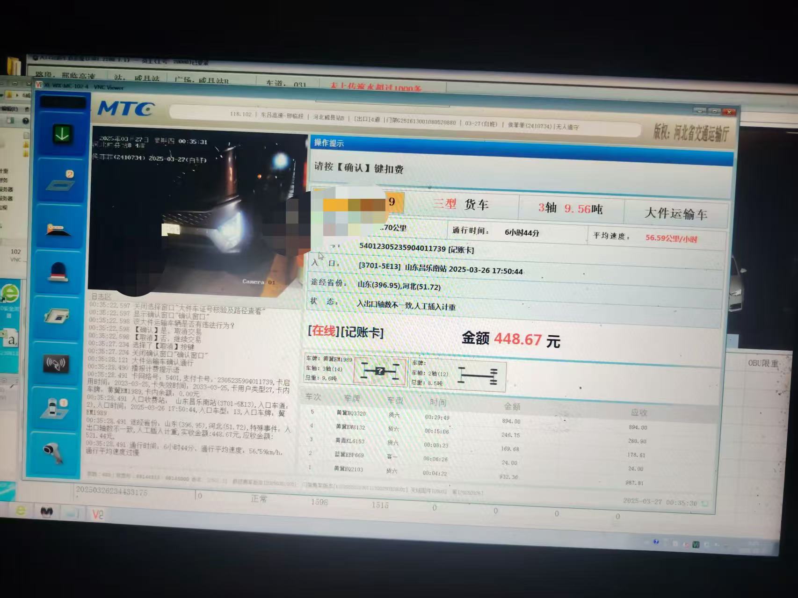
Task: Click the amount 448.67 元
Action: click(511, 339)
